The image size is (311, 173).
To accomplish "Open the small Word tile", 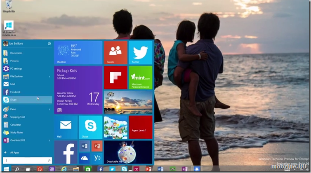I will tap(84, 146).
